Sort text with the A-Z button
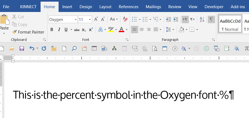This screenshot has width=249, height=118. [202, 19]
